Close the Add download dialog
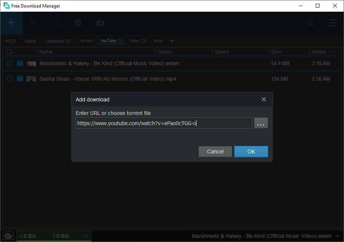The width and height of the screenshot is (344, 242). pyautogui.click(x=264, y=100)
